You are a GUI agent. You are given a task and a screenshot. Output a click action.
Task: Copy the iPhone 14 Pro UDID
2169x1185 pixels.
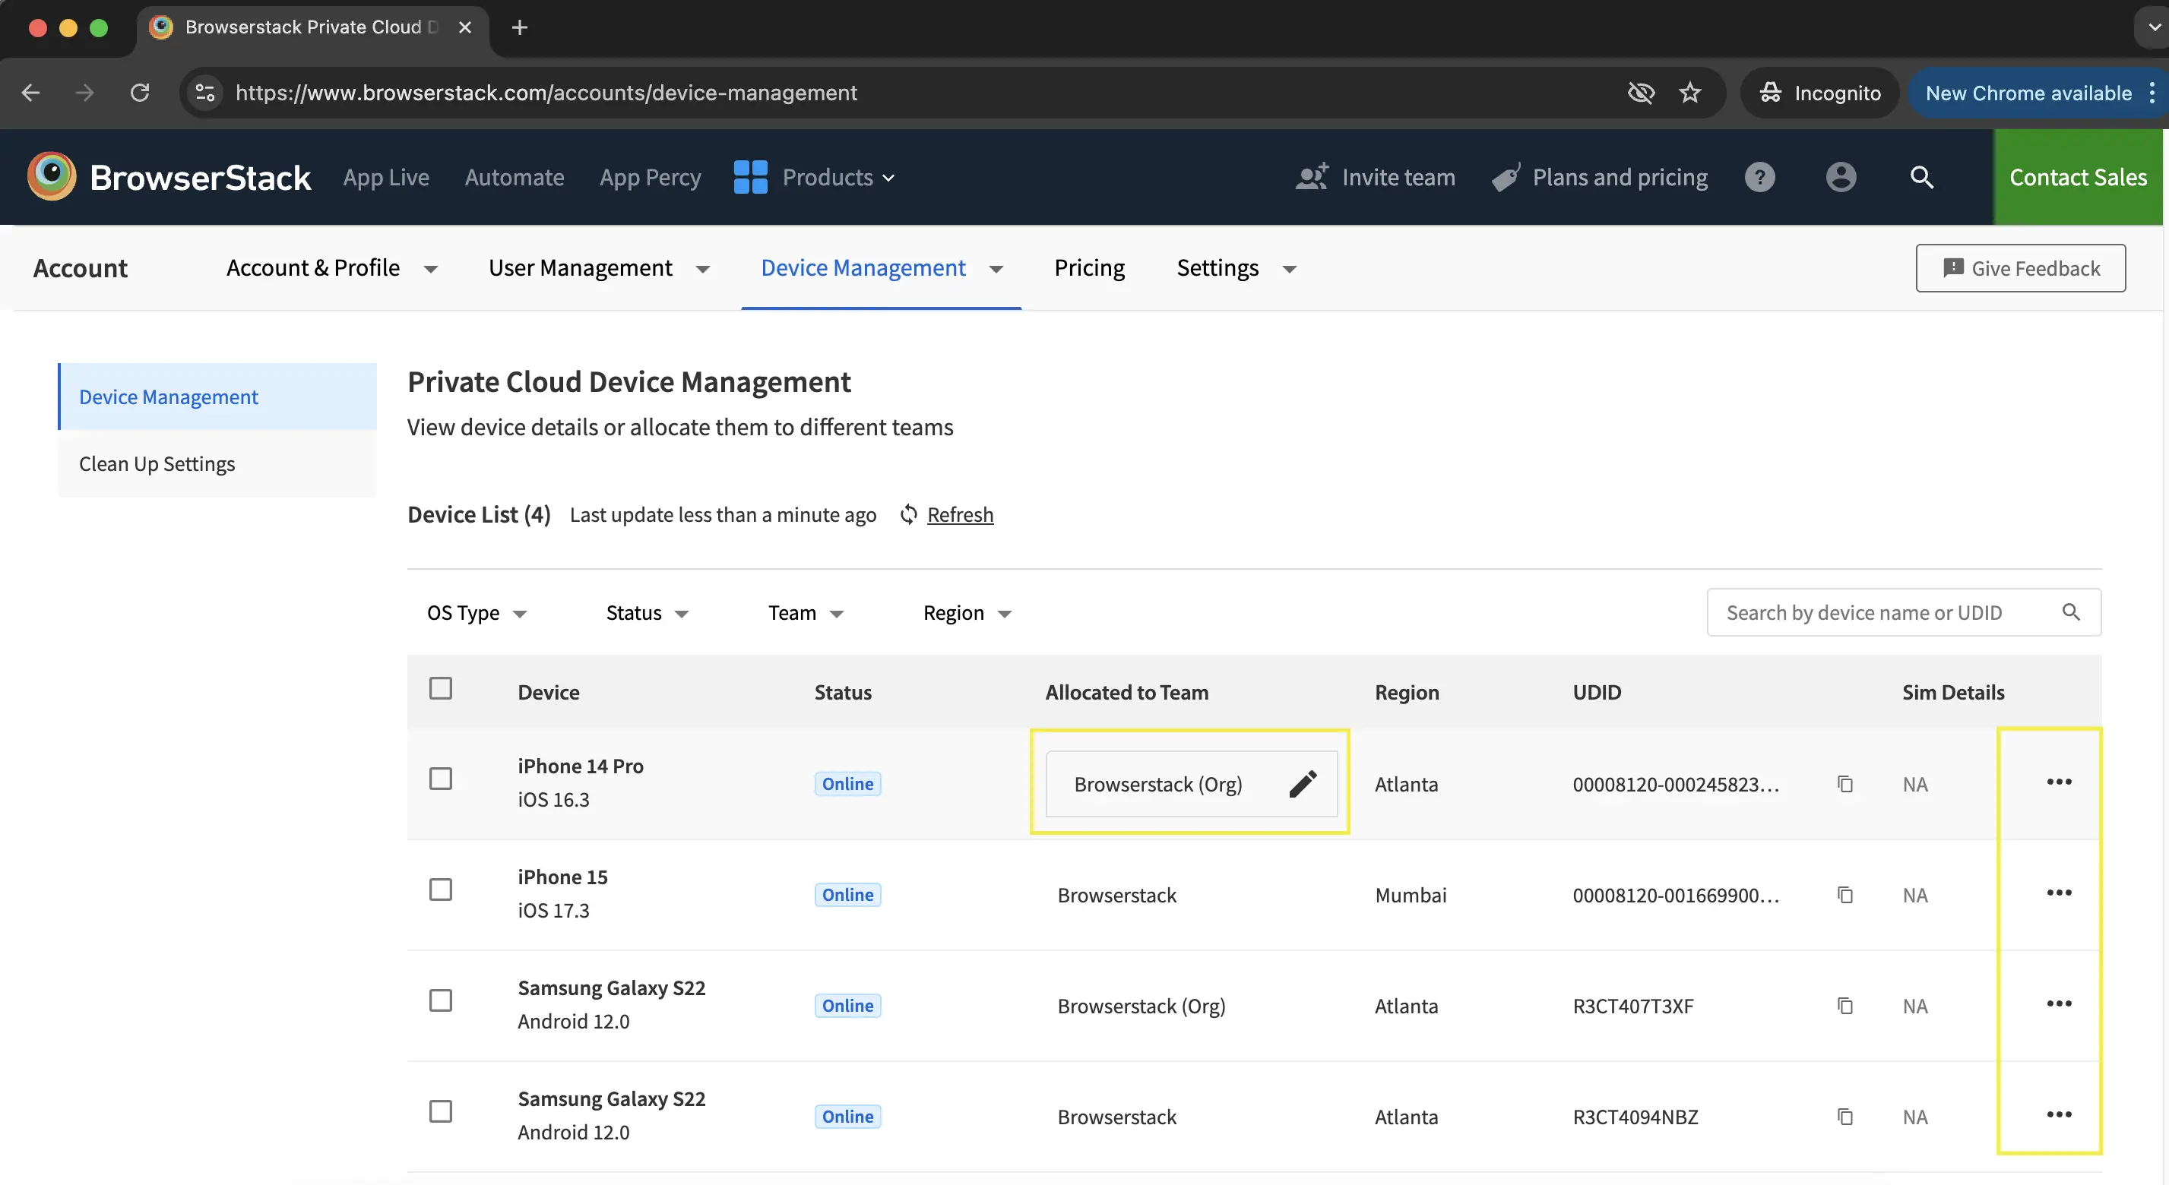1844,784
